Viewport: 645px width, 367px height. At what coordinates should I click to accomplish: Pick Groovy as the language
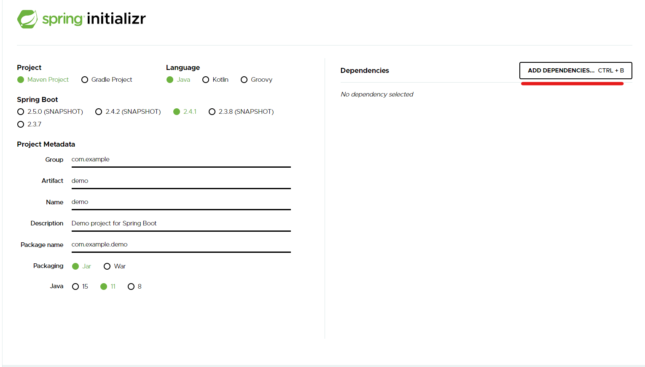(x=256, y=80)
